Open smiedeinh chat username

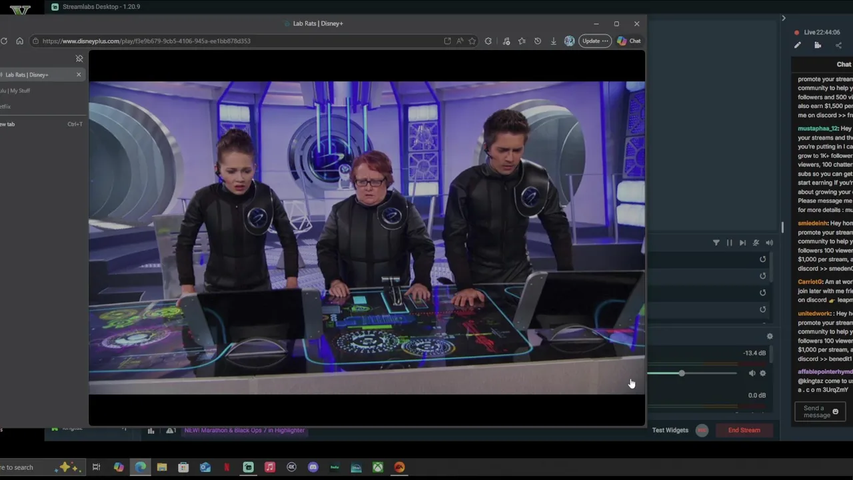click(812, 223)
